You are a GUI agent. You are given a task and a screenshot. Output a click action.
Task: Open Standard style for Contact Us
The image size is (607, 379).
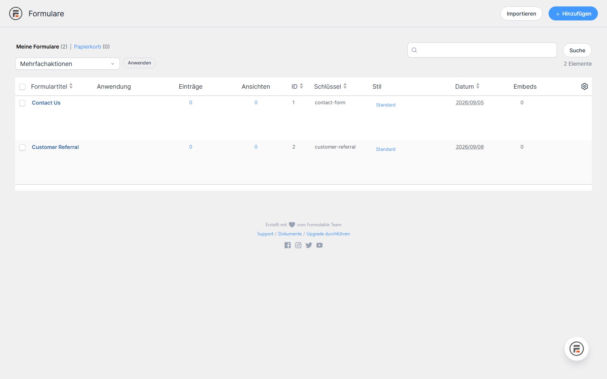pos(385,105)
